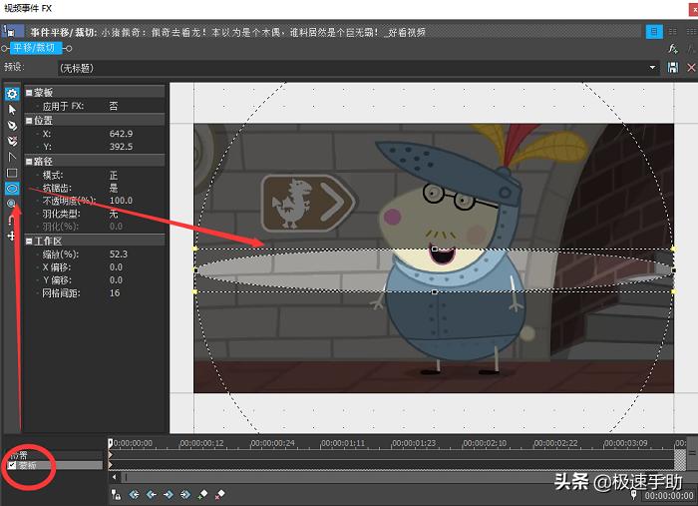Click the 00:00:00:12 ruler mark

(201, 443)
